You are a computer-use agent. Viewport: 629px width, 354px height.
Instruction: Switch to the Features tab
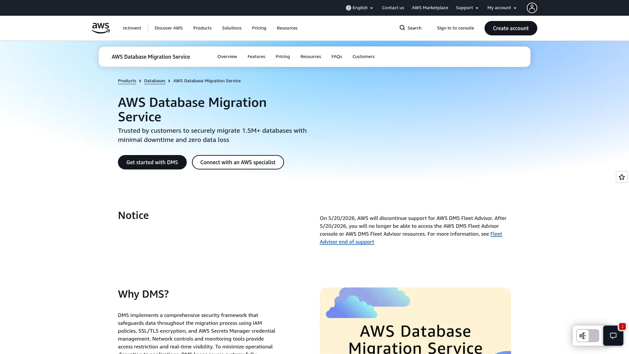coord(256,56)
